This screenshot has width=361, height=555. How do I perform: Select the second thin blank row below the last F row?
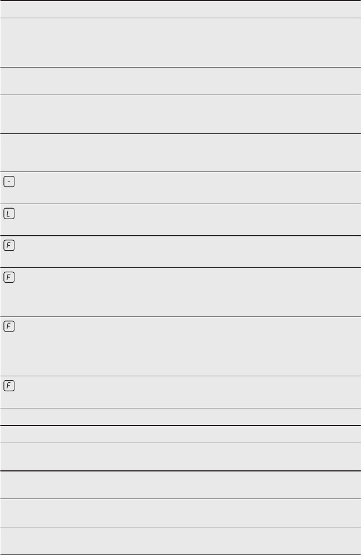tap(180, 434)
